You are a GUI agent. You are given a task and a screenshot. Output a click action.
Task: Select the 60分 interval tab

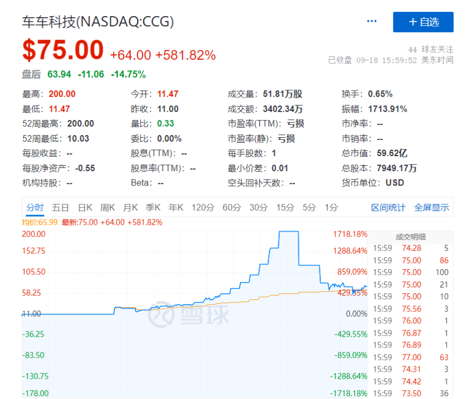(232, 208)
